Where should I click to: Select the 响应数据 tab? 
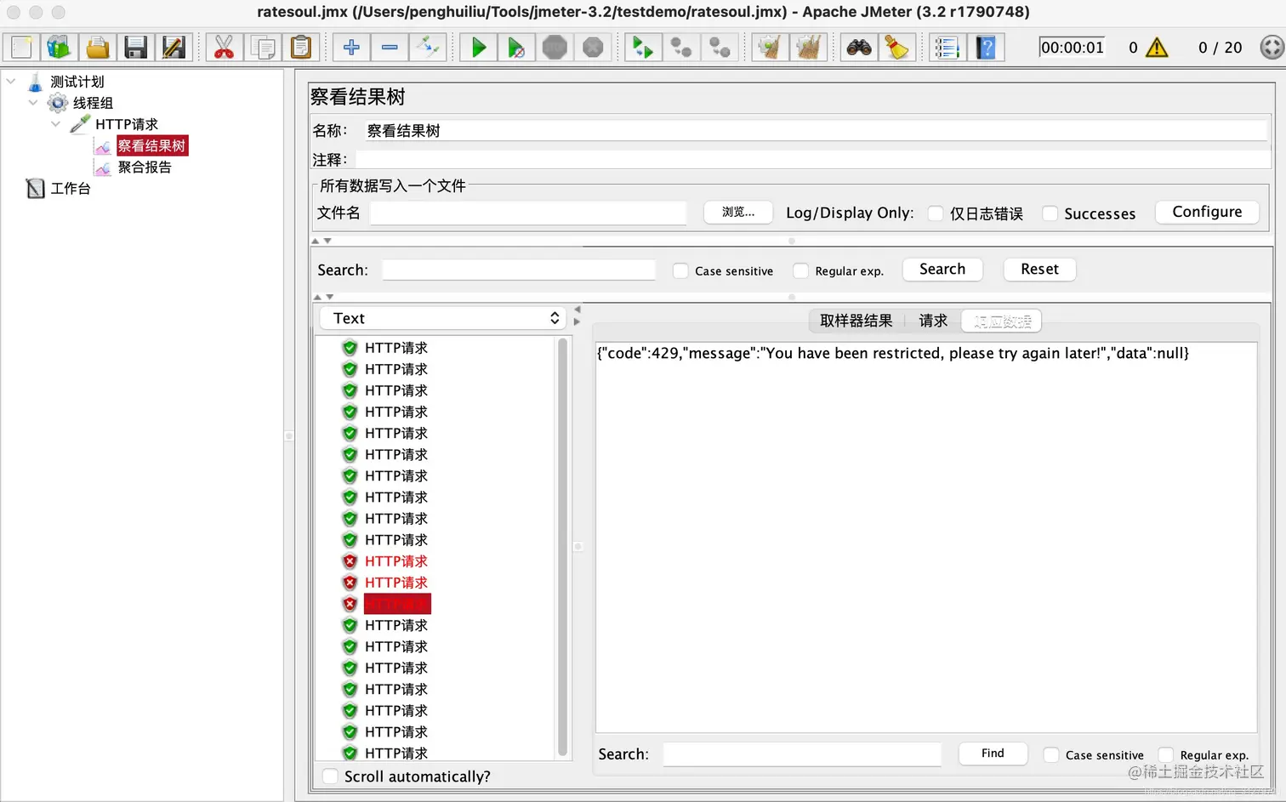click(x=1002, y=321)
